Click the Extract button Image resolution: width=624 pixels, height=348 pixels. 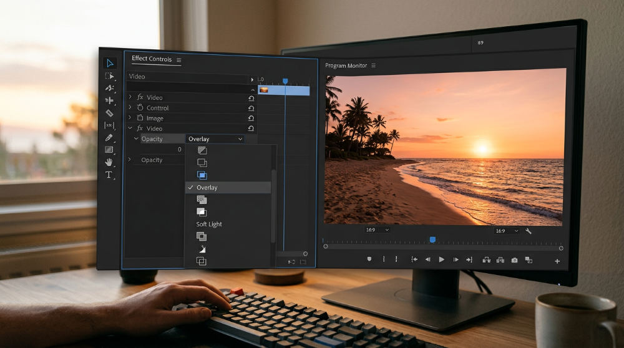(500, 259)
